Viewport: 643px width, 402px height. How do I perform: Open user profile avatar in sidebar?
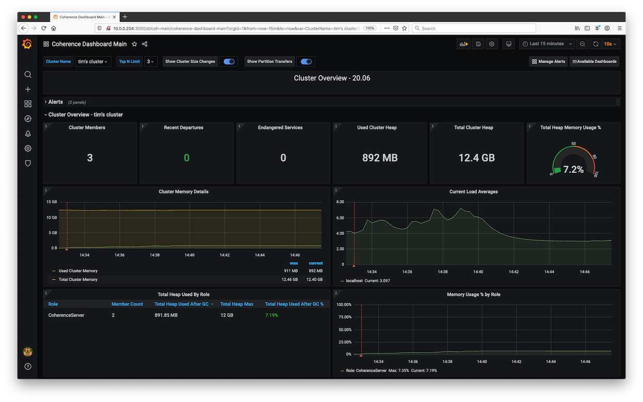pyautogui.click(x=28, y=352)
